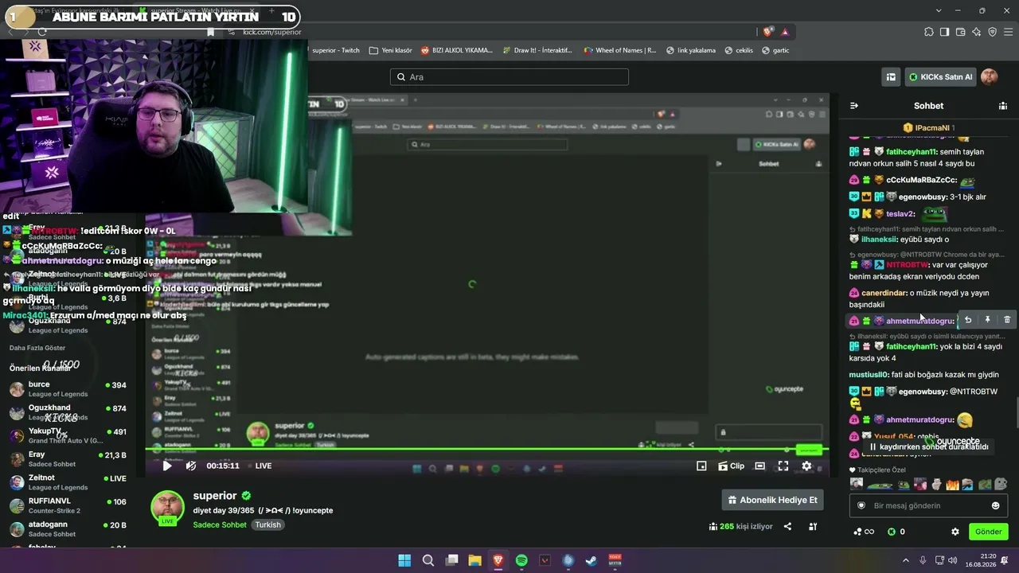Toggle the player mute button
Screen dimensions: 1019x573
pos(191,466)
